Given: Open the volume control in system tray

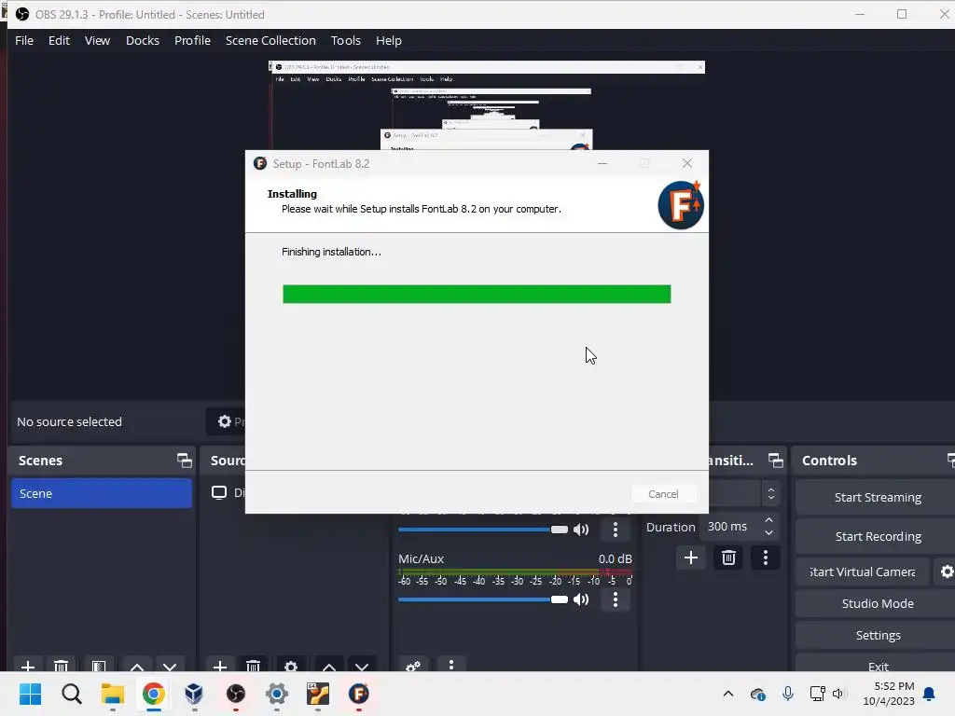Looking at the screenshot, I should pyautogui.click(x=838, y=694).
